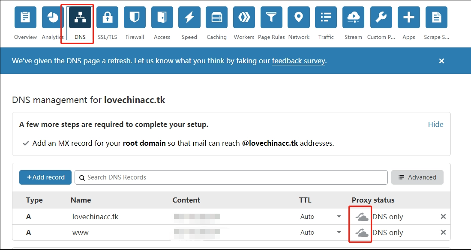This screenshot has width=471, height=250.
Task: Select the www record name cell
Action: (x=81, y=232)
